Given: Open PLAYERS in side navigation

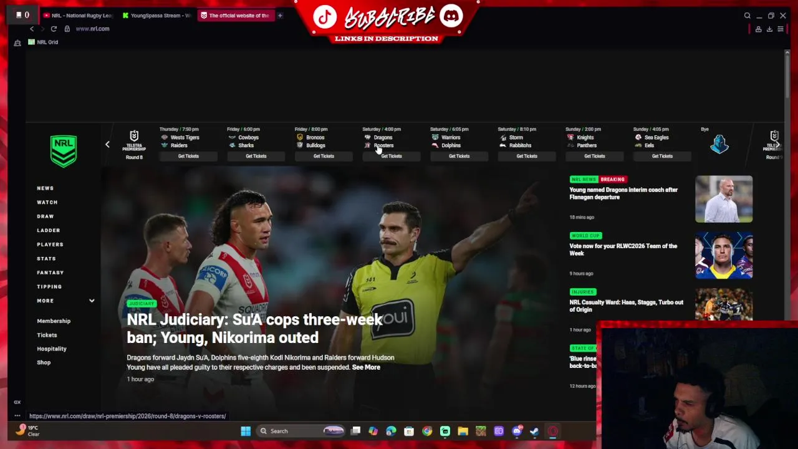Looking at the screenshot, I should click(x=50, y=244).
